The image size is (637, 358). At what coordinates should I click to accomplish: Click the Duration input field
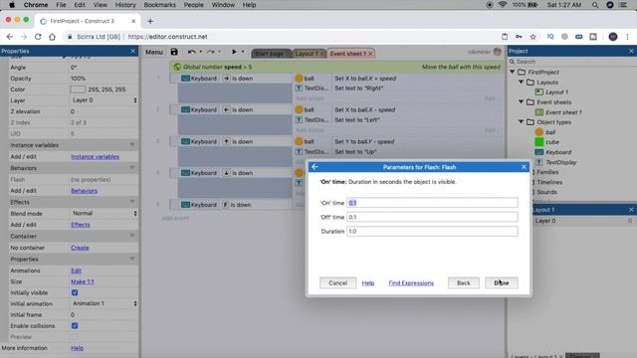point(432,232)
